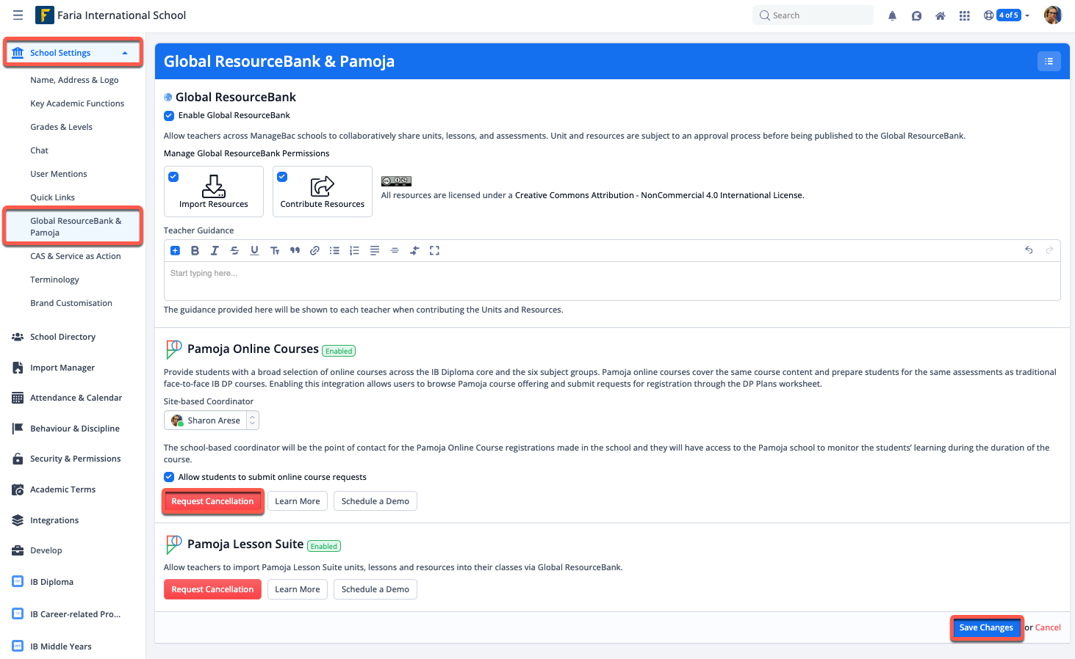The image size is (1075, 659).
Task: Open Terminology settings
Action: tap(54, 280)
